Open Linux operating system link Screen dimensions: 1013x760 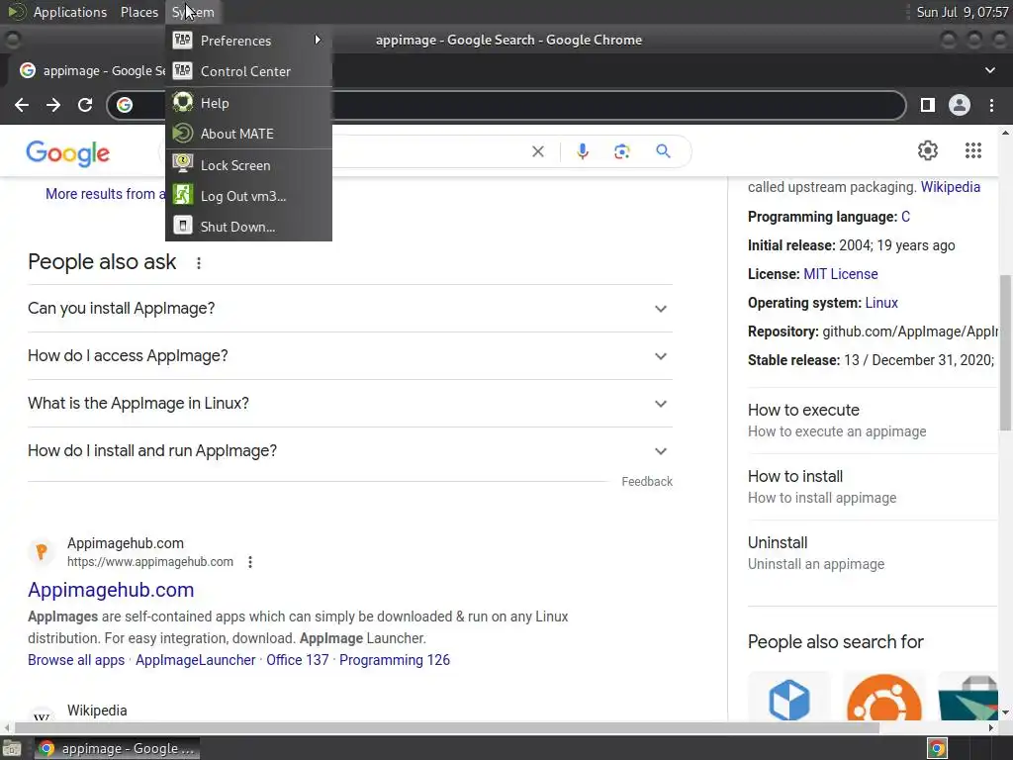pos(881,303)
